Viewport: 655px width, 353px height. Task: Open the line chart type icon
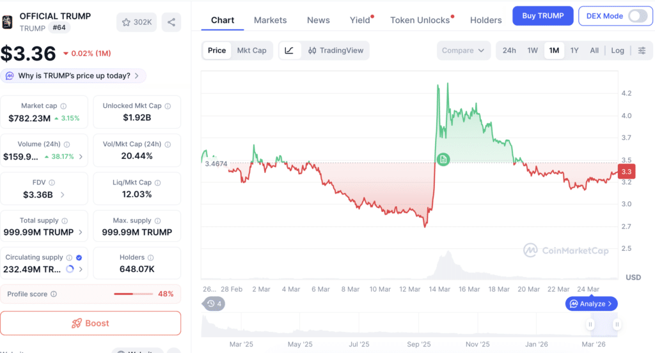(289, 50)
